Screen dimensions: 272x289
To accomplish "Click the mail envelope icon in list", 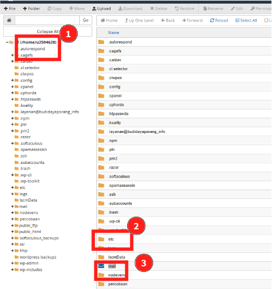I will pyautogui.click(x=101, y=266).
